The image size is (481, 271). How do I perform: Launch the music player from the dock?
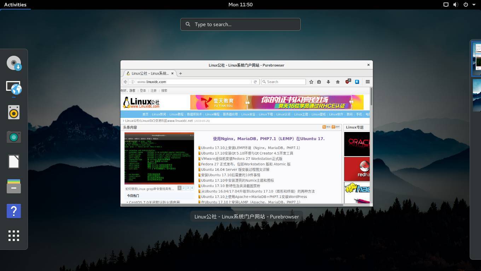click(x=14, y=112)
